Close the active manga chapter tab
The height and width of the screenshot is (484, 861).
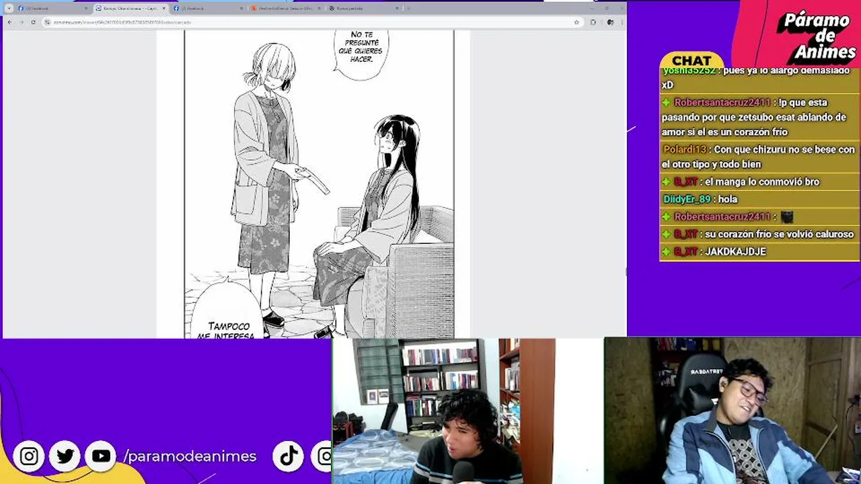coord(163,8)
